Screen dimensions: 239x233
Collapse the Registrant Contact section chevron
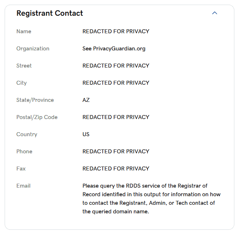click(214, 13)
